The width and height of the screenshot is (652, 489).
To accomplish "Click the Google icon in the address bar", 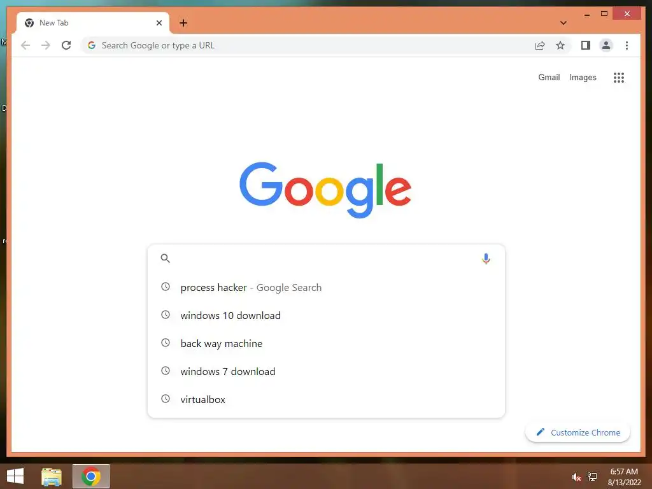I will point(92,45).
